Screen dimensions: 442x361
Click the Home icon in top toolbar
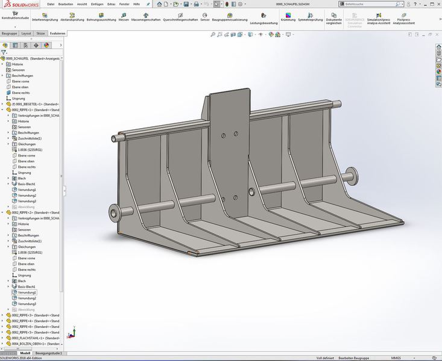pyautogui.click(x=160, y=4)
